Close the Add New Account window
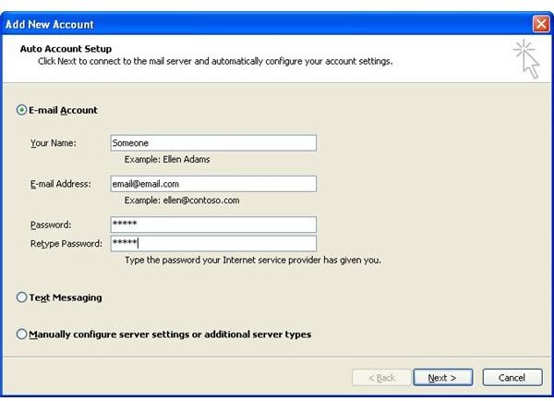The image size is (554, 401). [541, 24]
